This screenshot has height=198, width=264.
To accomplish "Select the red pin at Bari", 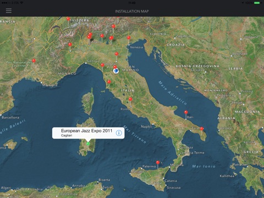I will 186,112.
